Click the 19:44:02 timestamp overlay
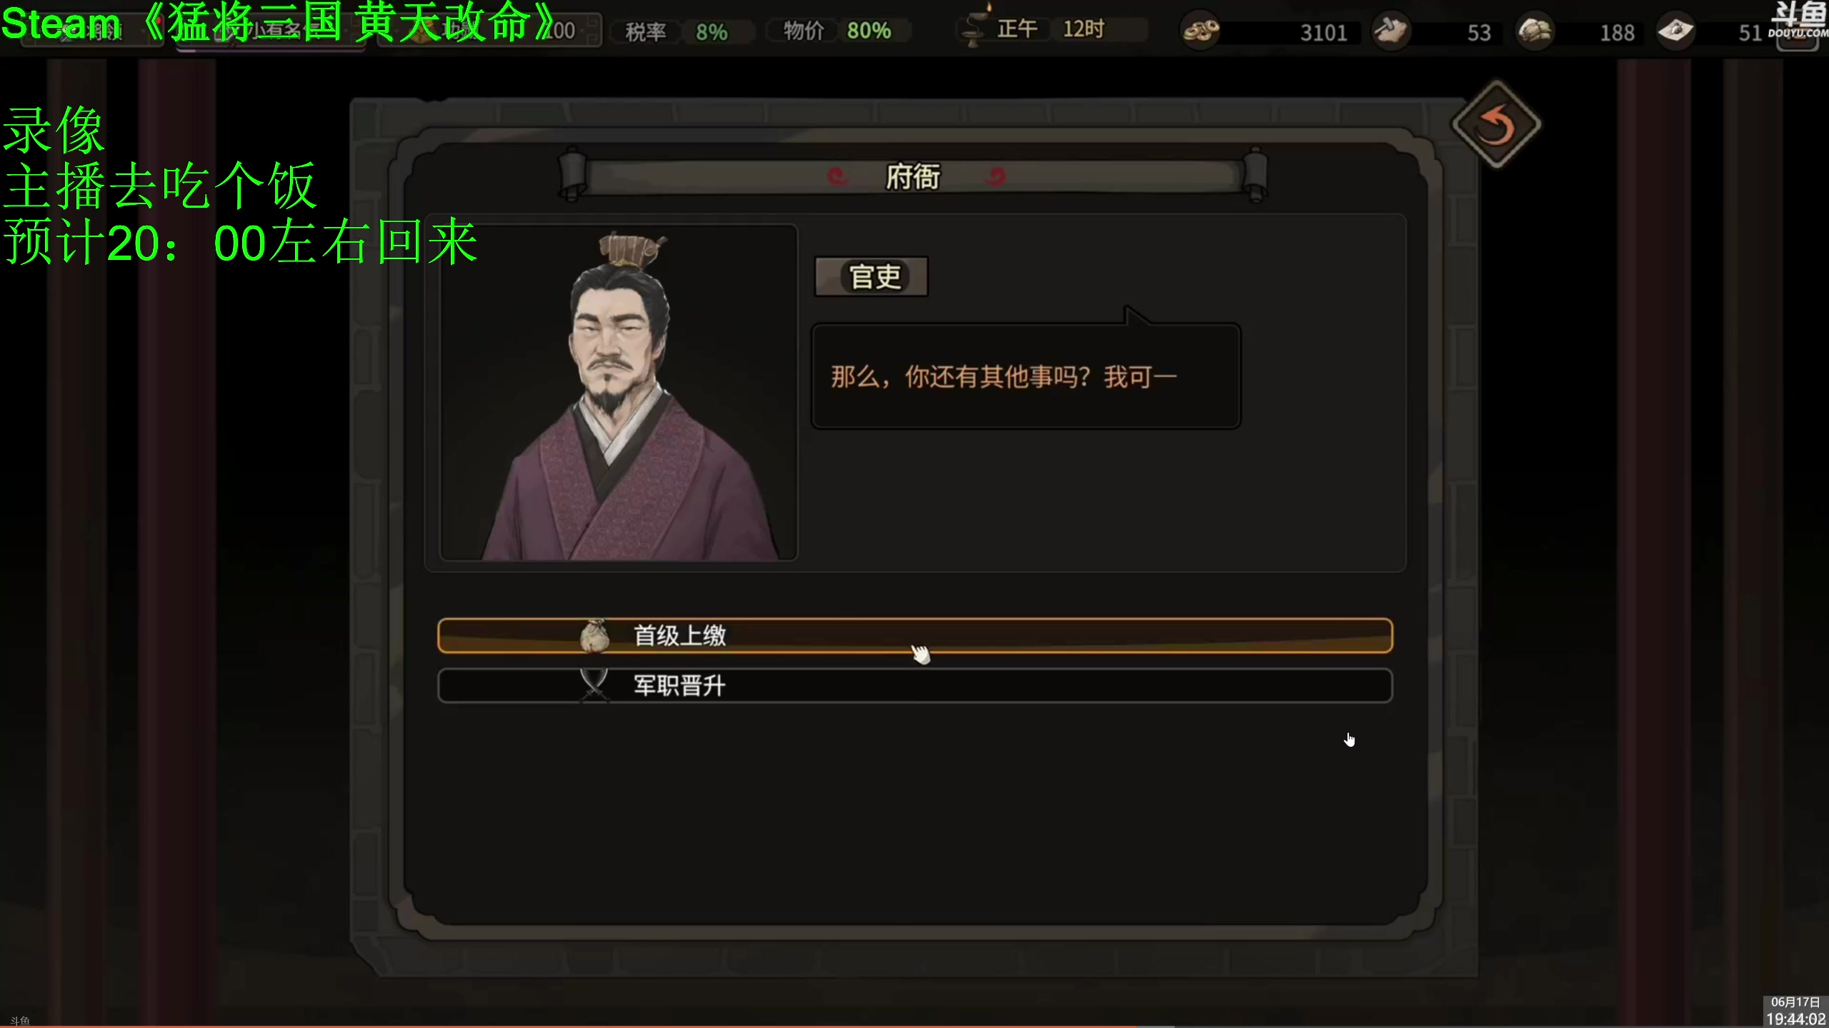 click(1796, 1019)
